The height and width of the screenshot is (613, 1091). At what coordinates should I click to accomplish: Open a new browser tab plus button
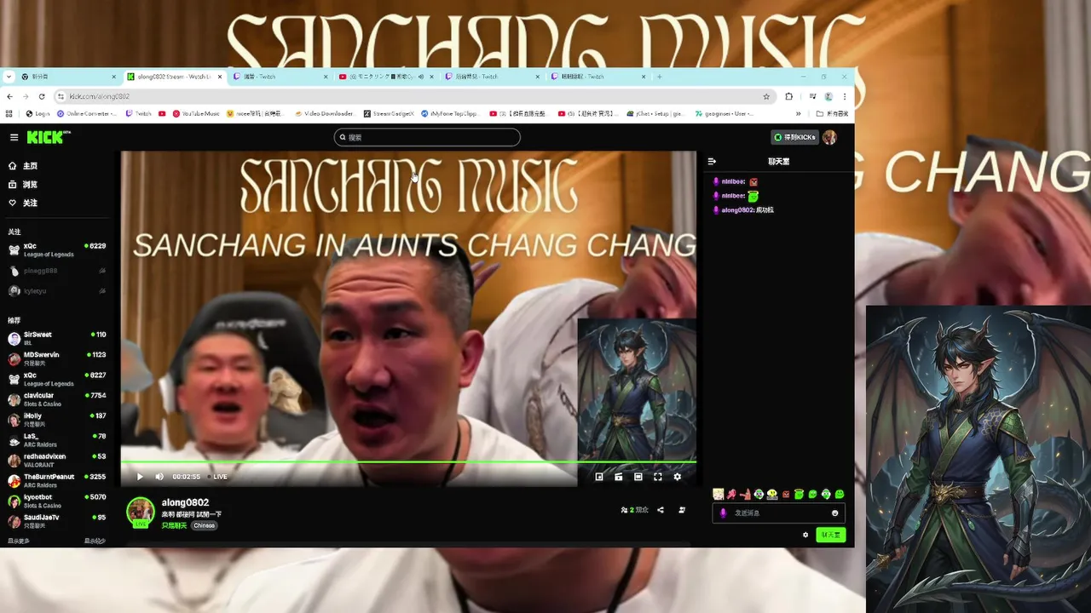[659, 77]
